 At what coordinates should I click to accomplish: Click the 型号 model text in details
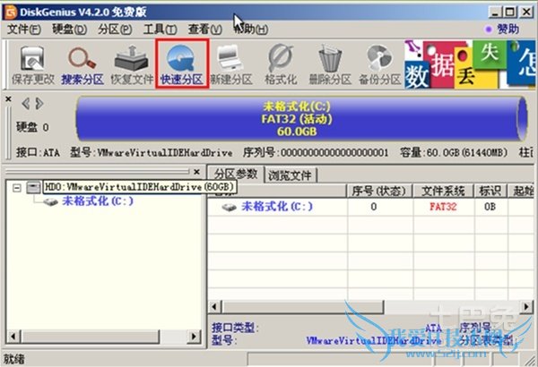[x=222, y=341]
